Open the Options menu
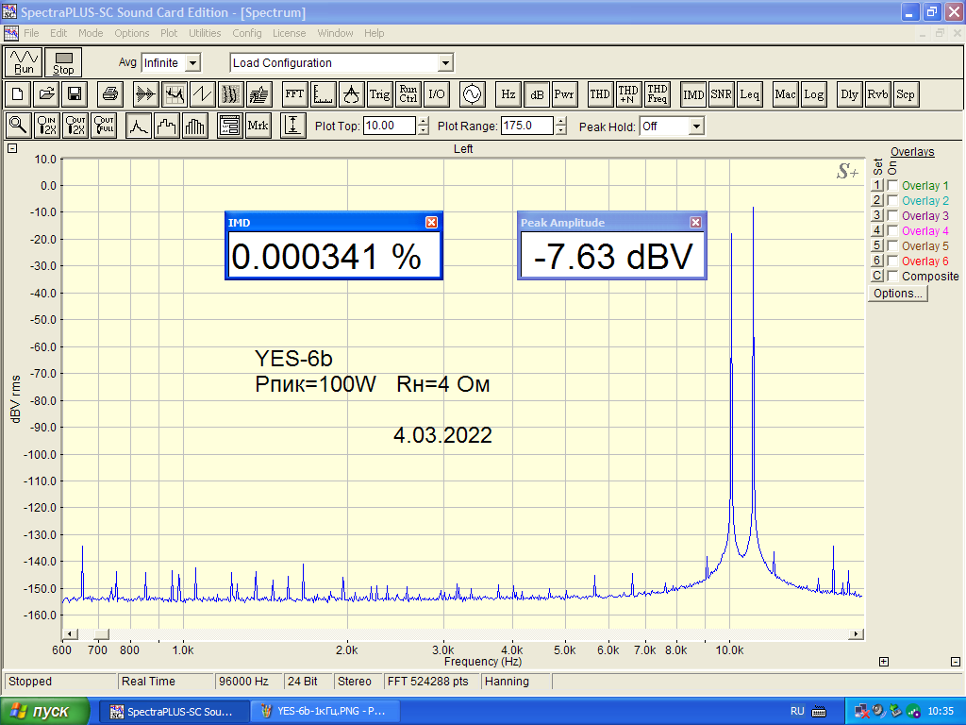The image size is (966, 725). coord(132,33)
